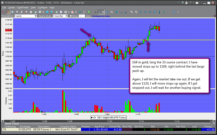
Task: Click the highlighted orange toolbar button beside the red crosshair
Action: coord(8,12)
